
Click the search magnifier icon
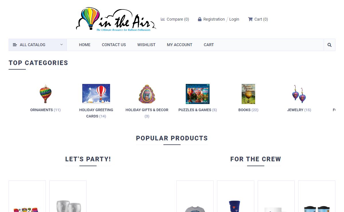pos(329,45)
